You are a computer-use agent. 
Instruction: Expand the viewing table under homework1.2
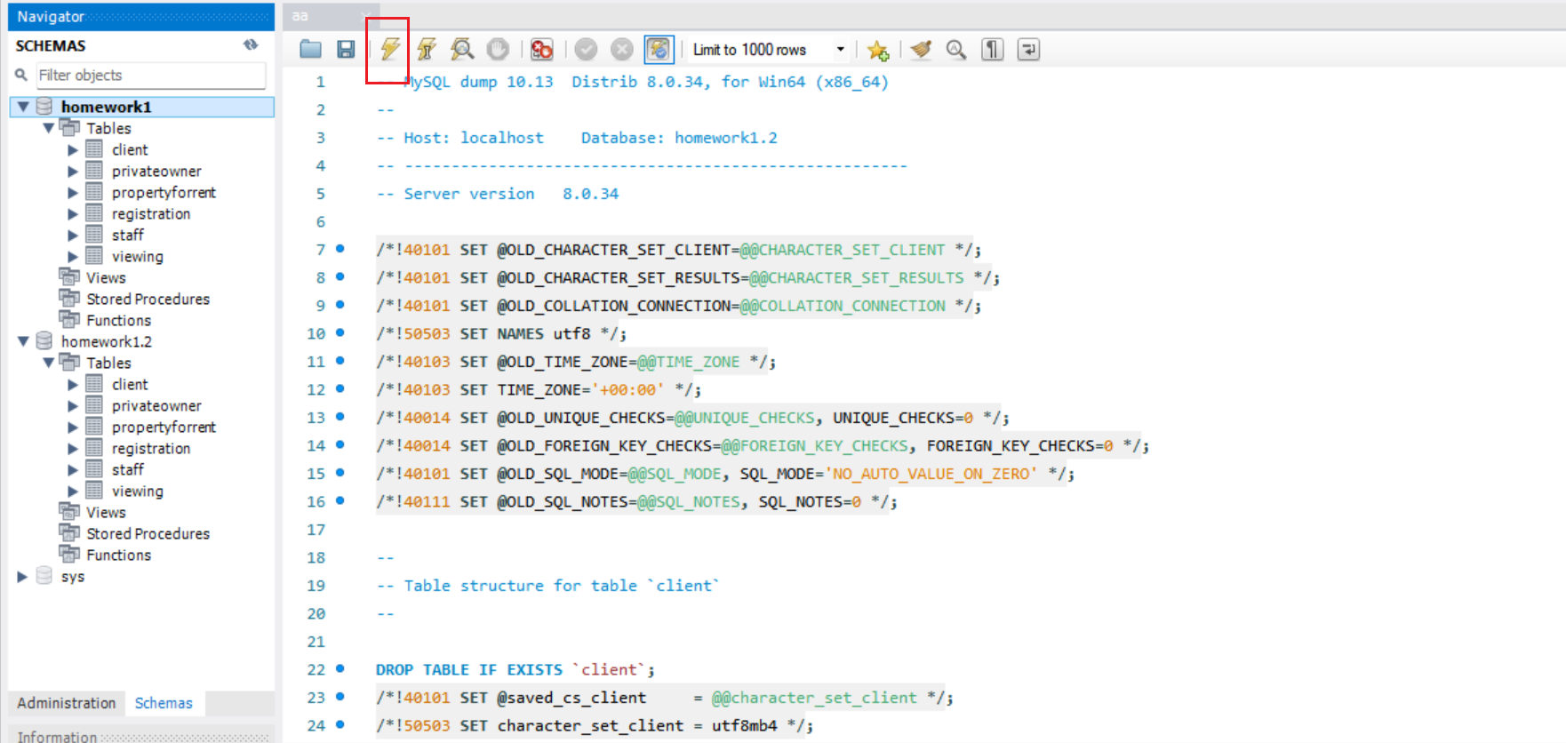tap(73, 491)
